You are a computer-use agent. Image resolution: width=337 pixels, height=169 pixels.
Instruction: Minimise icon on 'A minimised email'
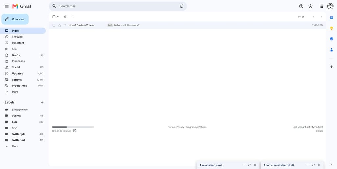click(x=244, y=165)
